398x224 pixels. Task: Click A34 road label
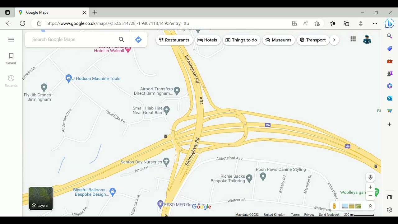point(201,100)
